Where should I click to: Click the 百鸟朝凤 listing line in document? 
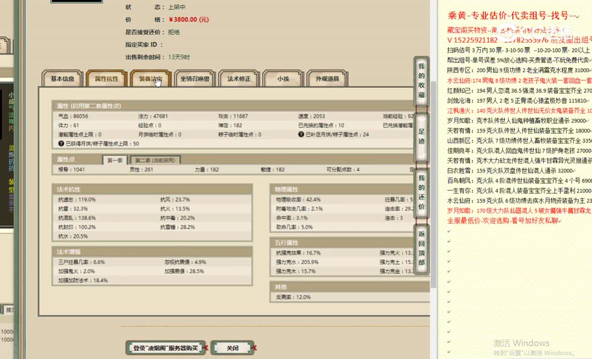[519, 180]
